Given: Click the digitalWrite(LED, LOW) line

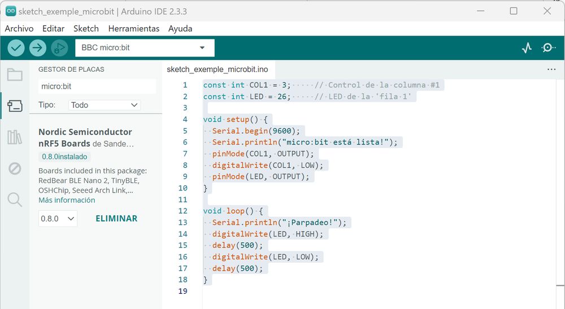Looking at the screenshot, I should click(x=266, y=257).
